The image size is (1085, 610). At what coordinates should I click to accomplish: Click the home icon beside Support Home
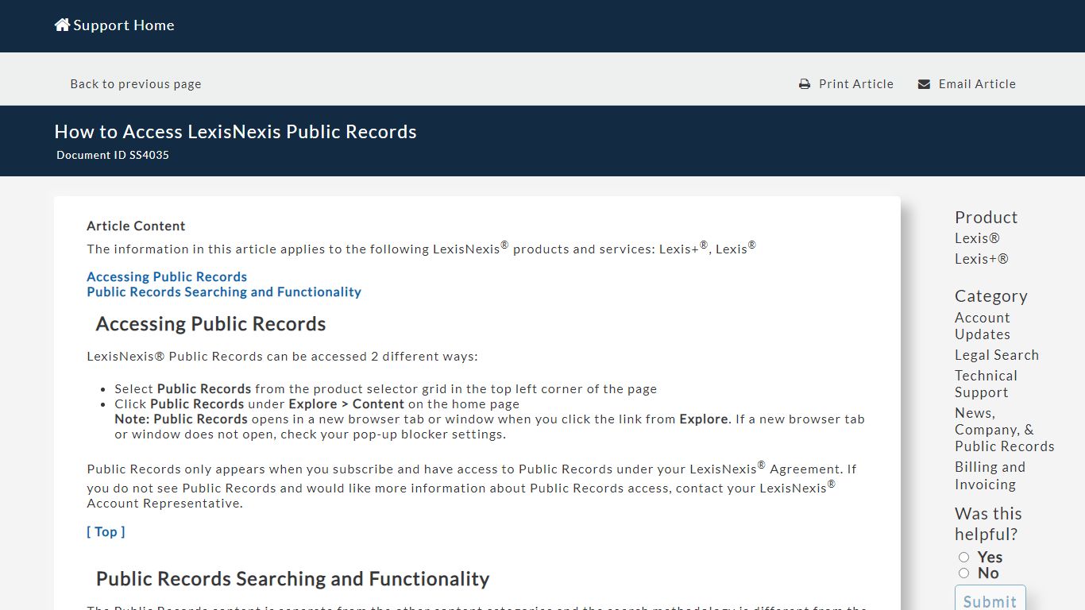[62, 25]
